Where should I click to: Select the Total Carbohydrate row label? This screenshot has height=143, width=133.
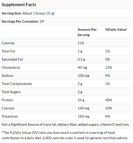17,84
